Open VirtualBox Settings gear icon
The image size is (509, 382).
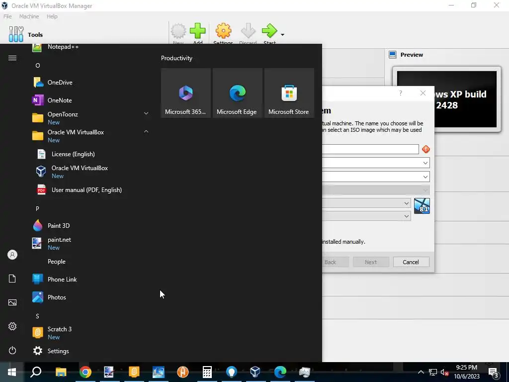(x=223, y=31)
